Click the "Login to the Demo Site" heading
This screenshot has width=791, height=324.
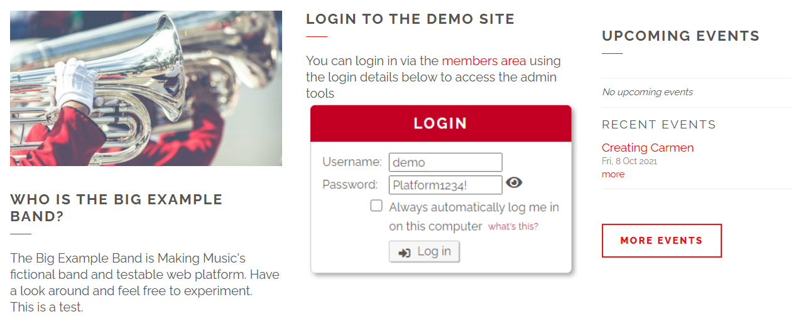[410, 19]
